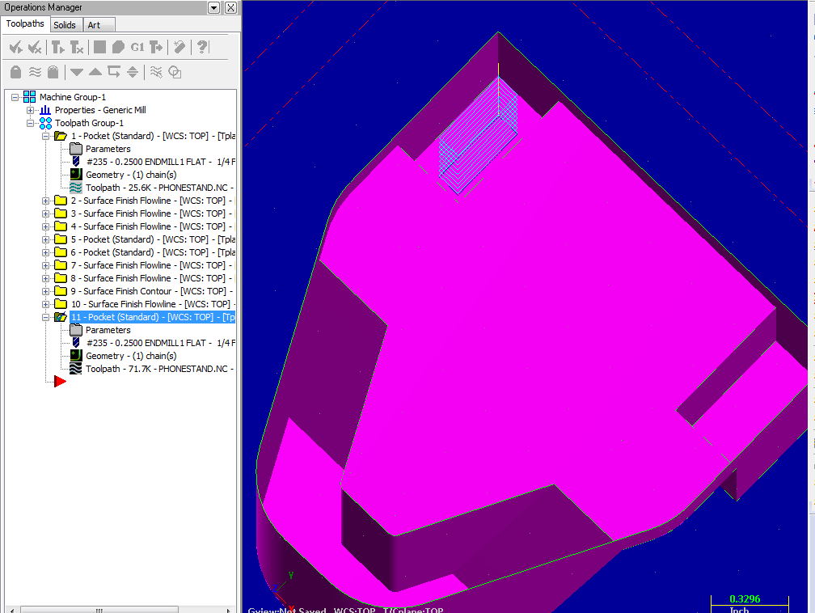Toggle toolpath display for selected operations

[35, 73]
